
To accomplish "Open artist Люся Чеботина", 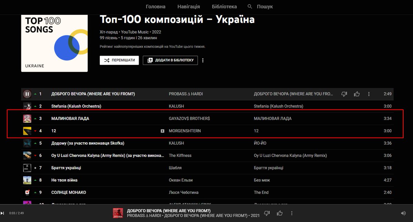I will click(184, 192).
